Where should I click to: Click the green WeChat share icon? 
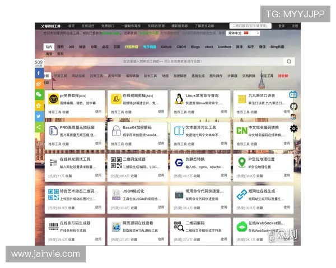pyautogui.click(x=39, y=95)
